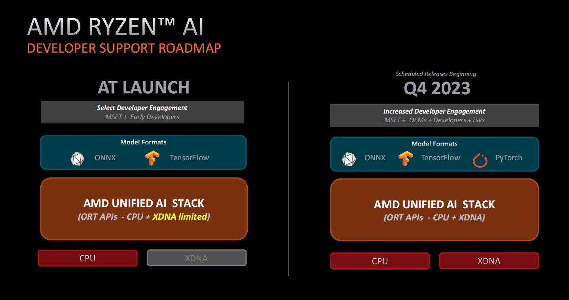Click the PyTorch label text
Screen dimensions: 569x300
509,158
